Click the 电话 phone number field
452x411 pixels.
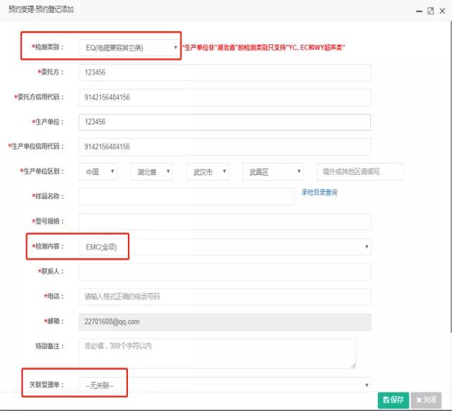(225, 297)
